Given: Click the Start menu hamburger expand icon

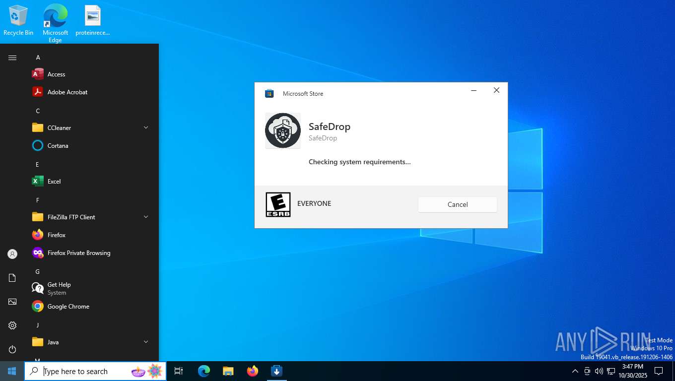Looking at the screenshot, I should point(12,58).
